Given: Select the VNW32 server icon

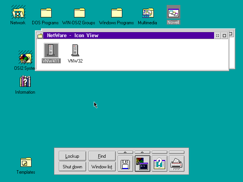Looking at the screenshot, I should (x=75, y=50).
